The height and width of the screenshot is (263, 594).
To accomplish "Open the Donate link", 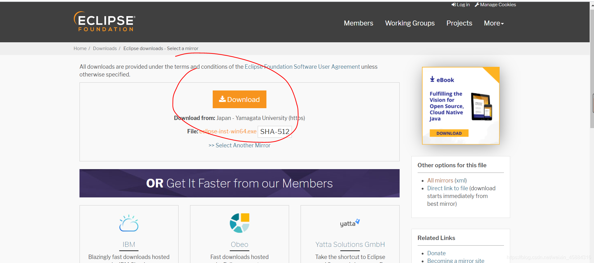I will pyautogui.click(x=436, y=253).
